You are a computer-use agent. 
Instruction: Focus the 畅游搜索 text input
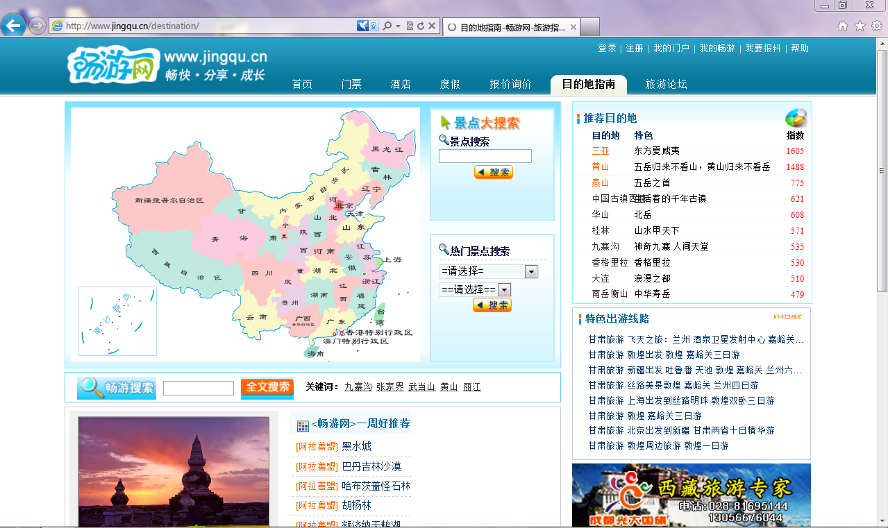coord(199,388)
